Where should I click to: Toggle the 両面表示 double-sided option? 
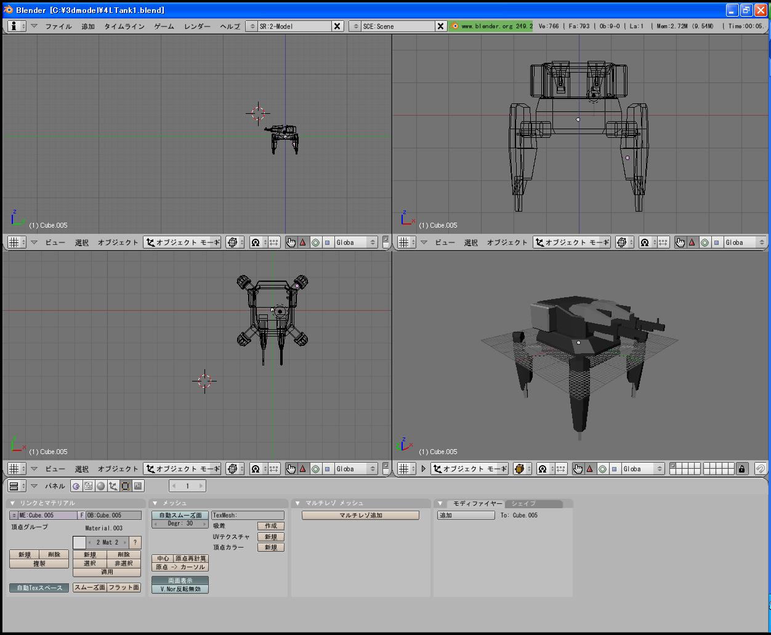tap(180, 580)
